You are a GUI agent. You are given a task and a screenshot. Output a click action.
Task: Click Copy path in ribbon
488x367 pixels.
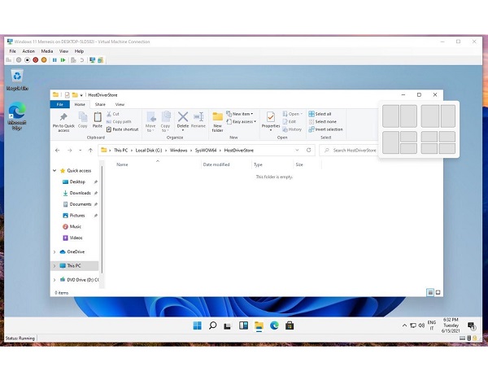[x=119, y=122]
